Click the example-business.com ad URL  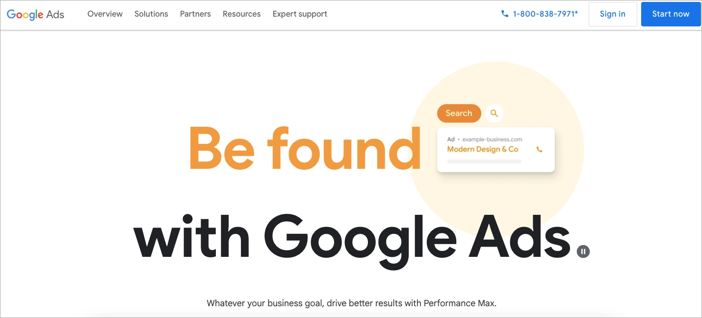point(492,139)
